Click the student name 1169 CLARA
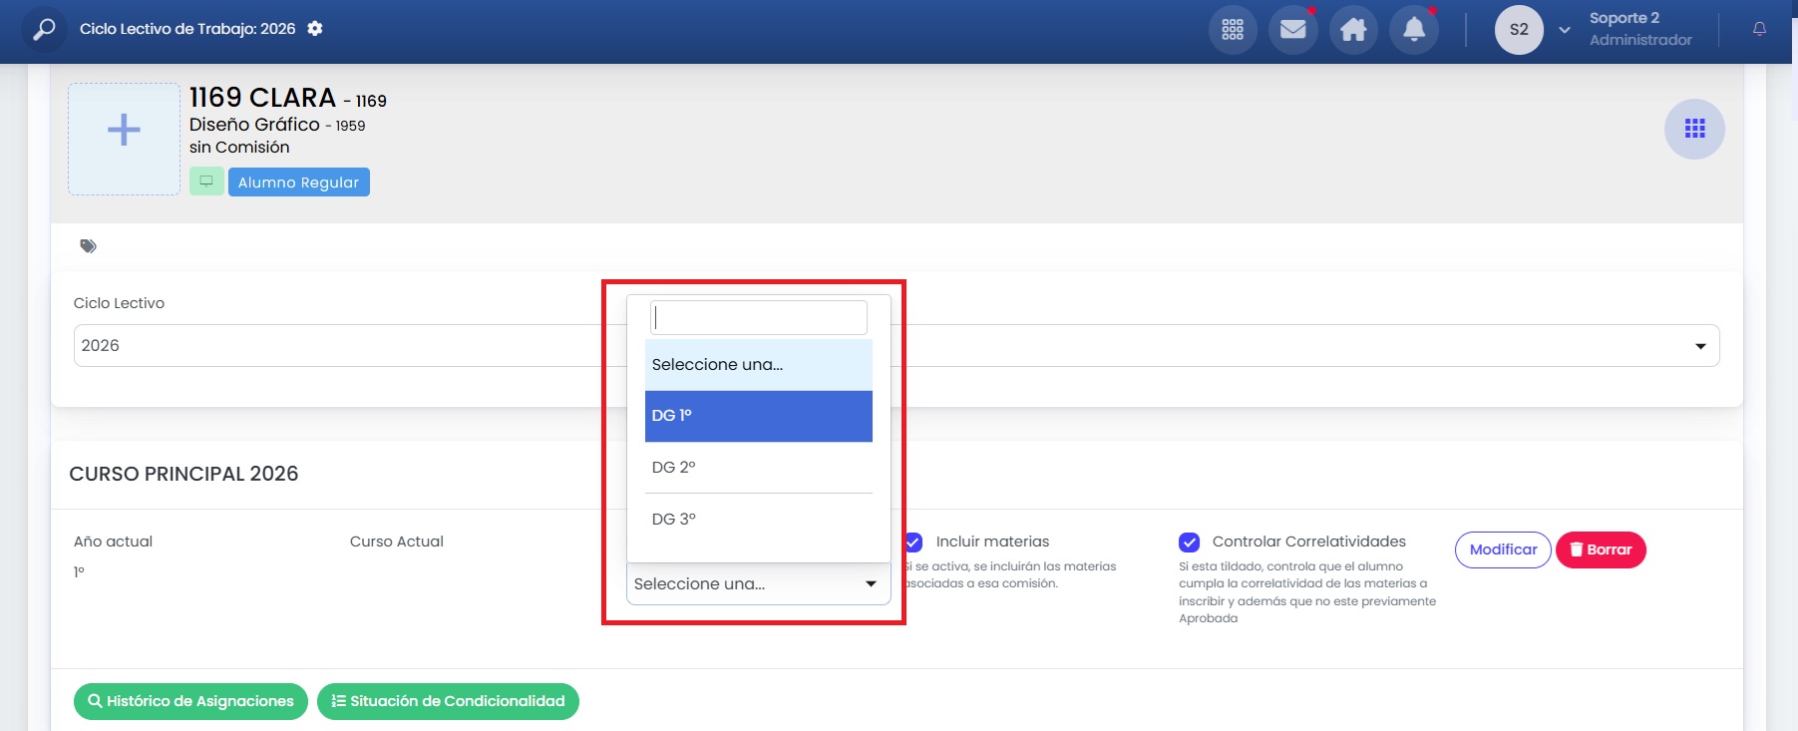The width and height of the screenshot is (1798, 731). click(x=263, y=98)
